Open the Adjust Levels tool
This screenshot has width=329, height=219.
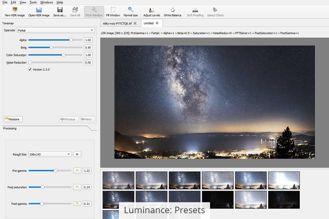point(151,12)
